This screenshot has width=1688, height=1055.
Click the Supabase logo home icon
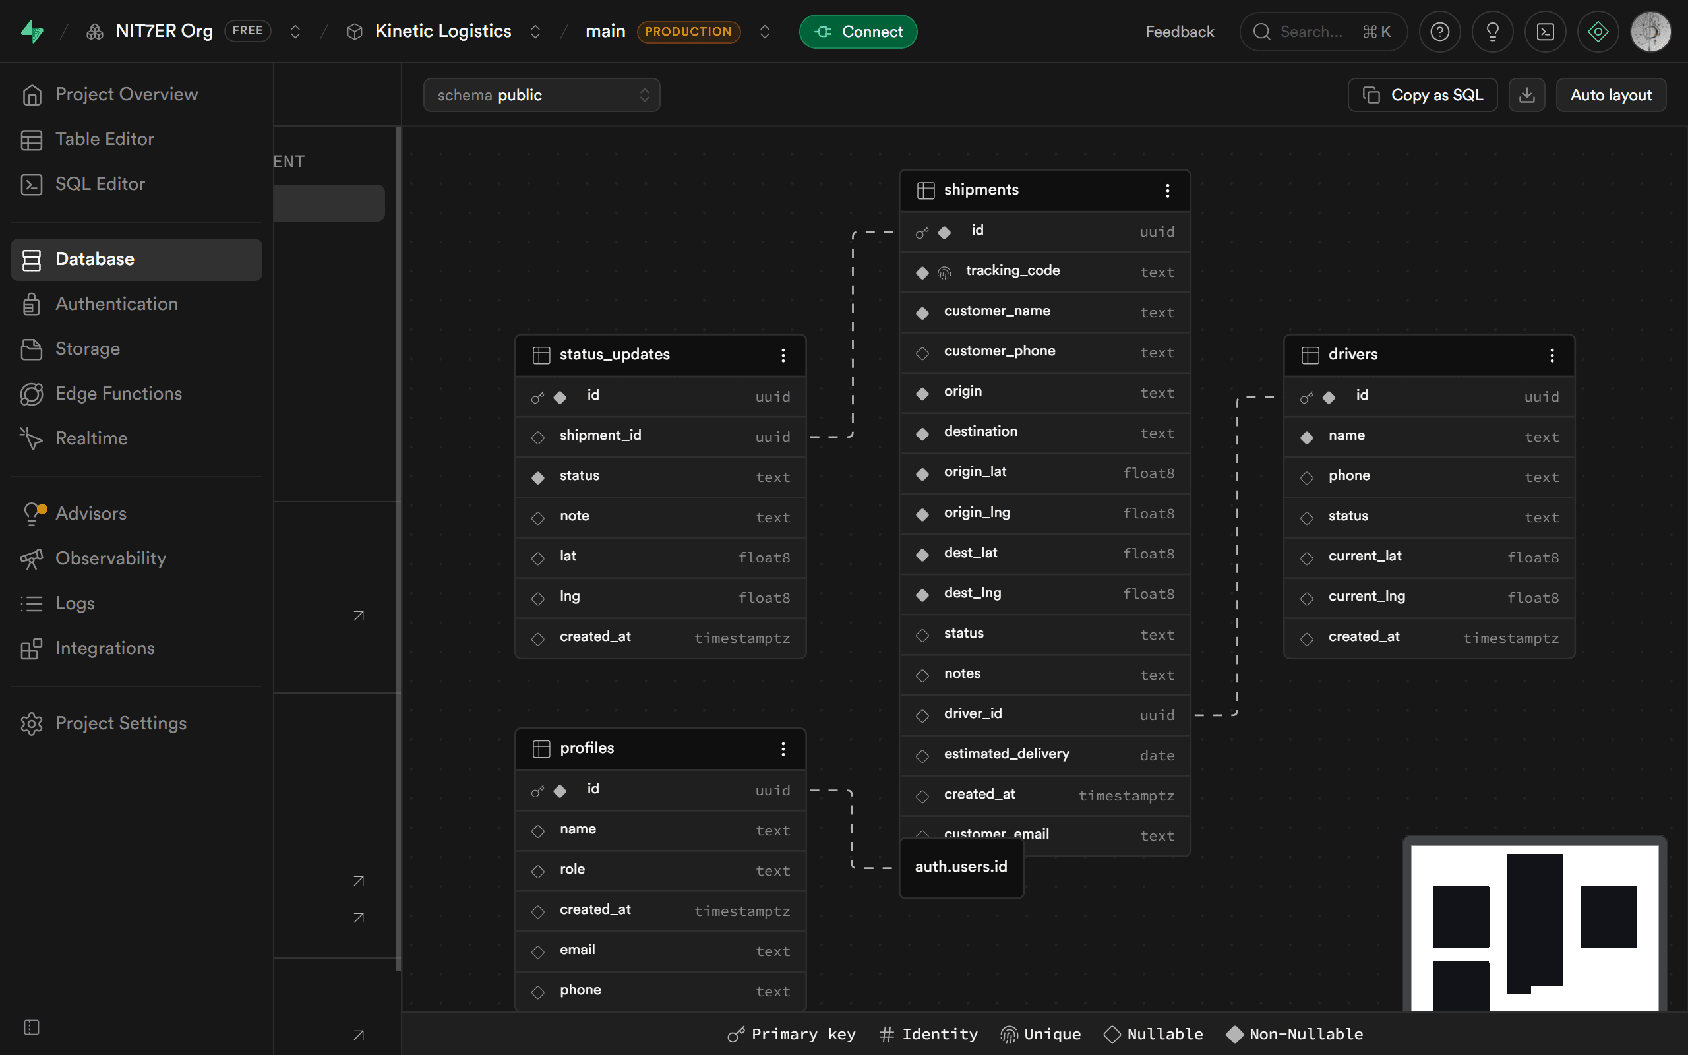[x=32, y=32]
